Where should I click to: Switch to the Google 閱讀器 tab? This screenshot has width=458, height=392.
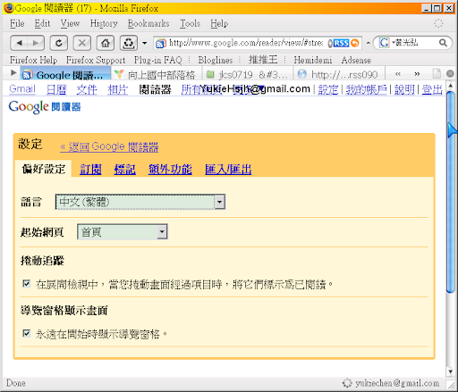pos(65,74)
